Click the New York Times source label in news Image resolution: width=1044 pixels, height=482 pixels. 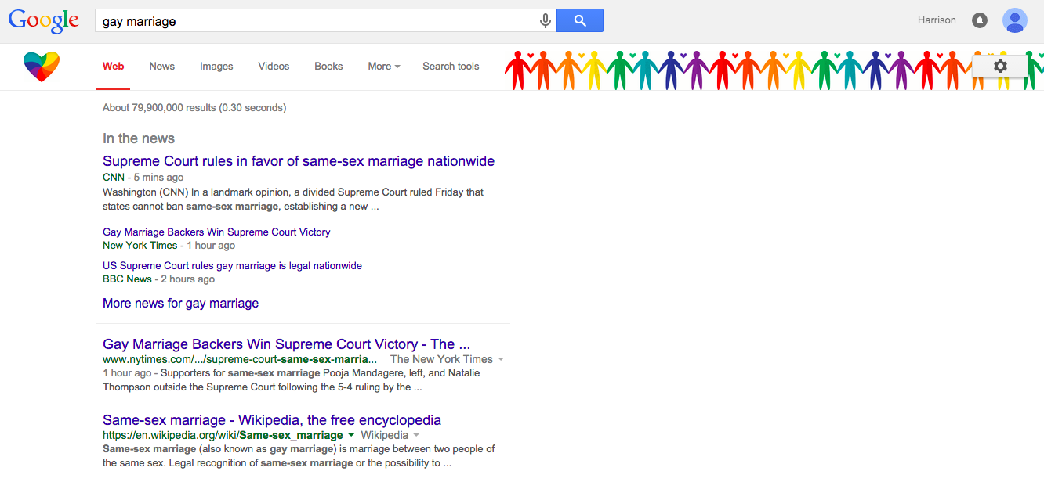click(140, 246)
